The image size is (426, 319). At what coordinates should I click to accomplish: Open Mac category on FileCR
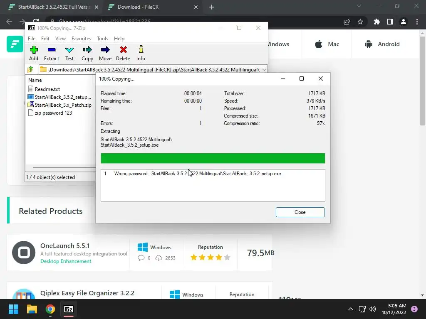pos(327,44)
